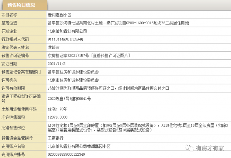Select the 项目名称 row label
Viewport: 231px width, 158px height.
pos(12,14)
